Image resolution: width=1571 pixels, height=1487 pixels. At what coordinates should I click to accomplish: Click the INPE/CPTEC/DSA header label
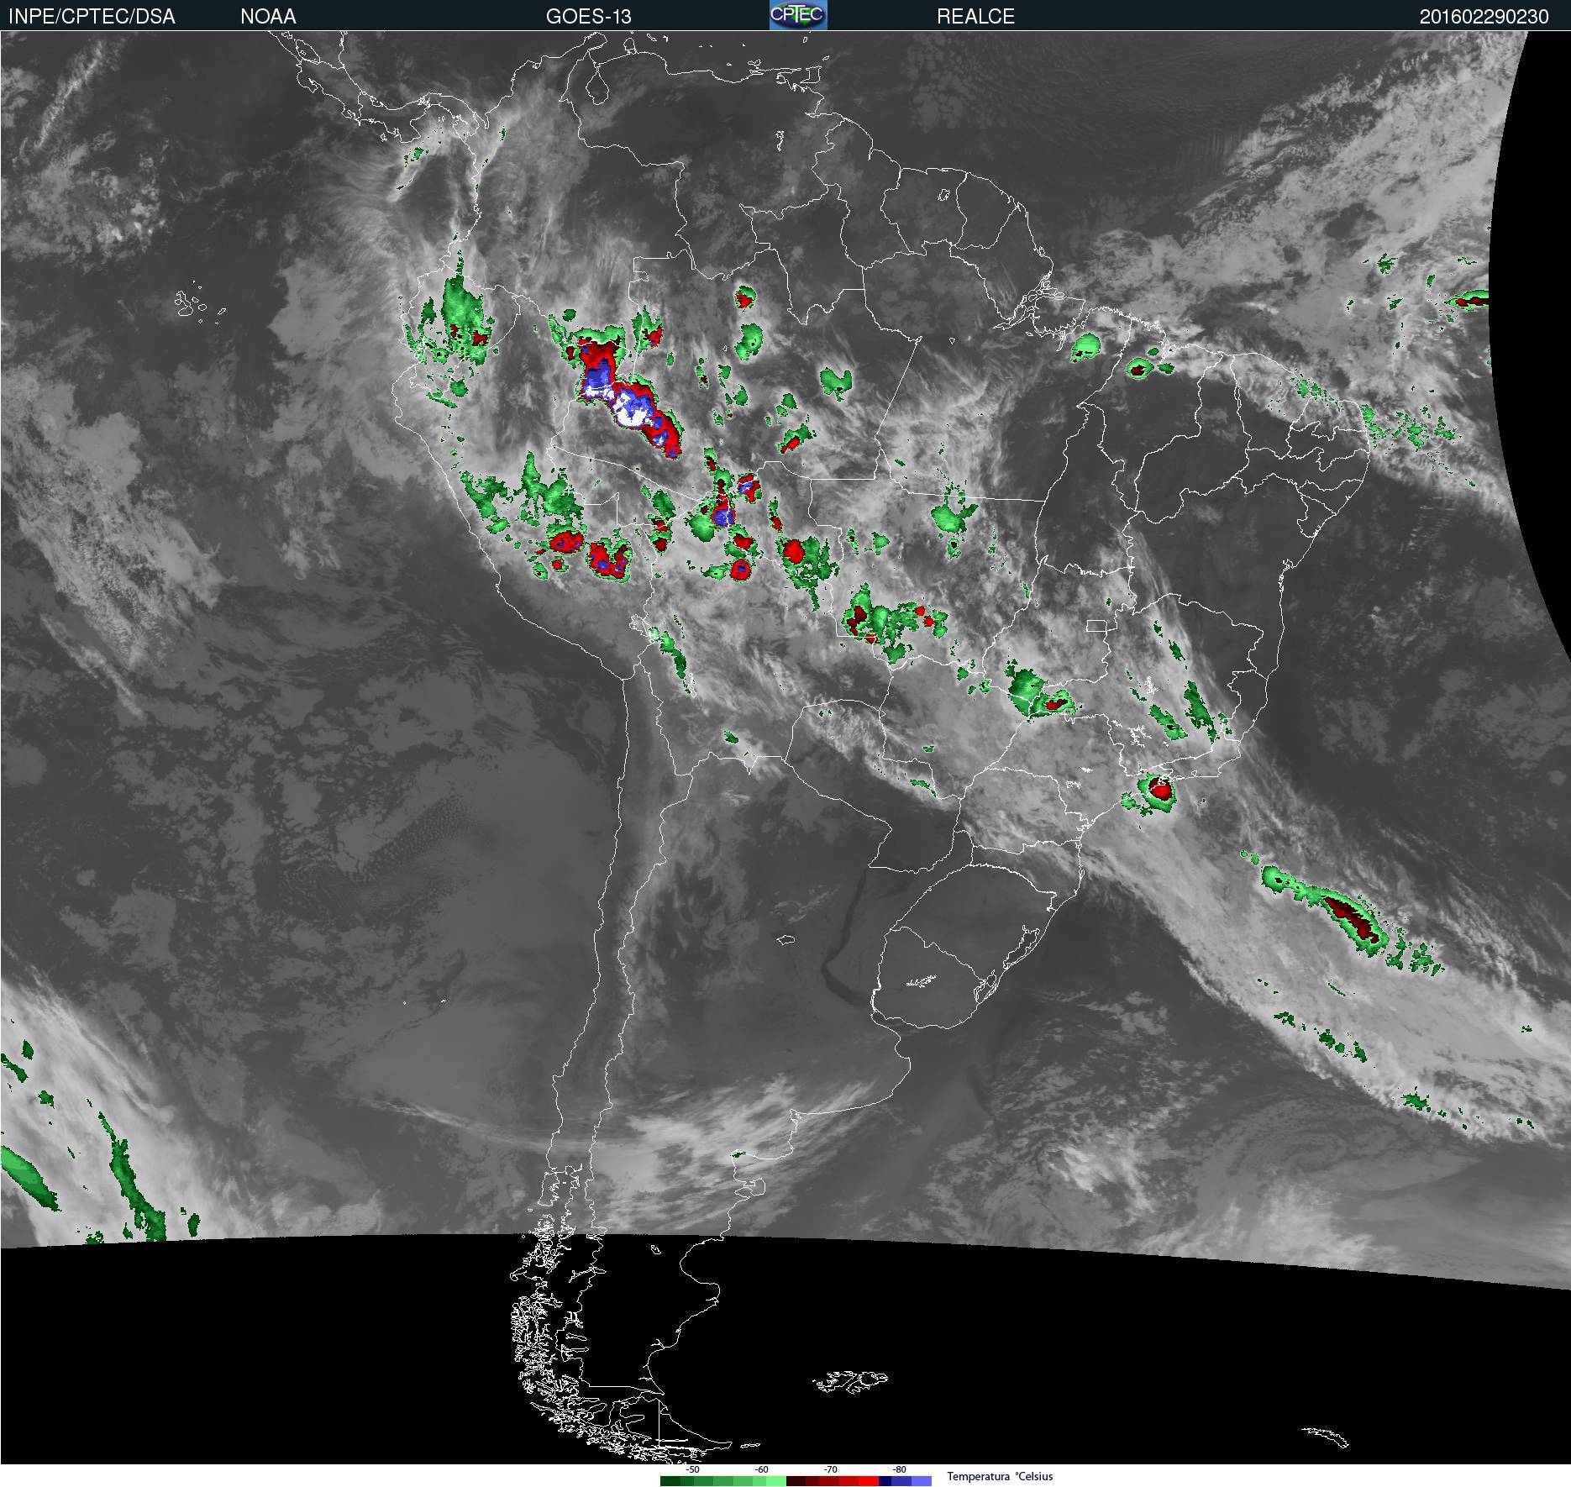point(92,16)
